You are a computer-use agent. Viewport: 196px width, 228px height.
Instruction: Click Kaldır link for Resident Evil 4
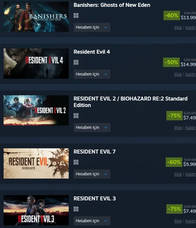(190, 74)
